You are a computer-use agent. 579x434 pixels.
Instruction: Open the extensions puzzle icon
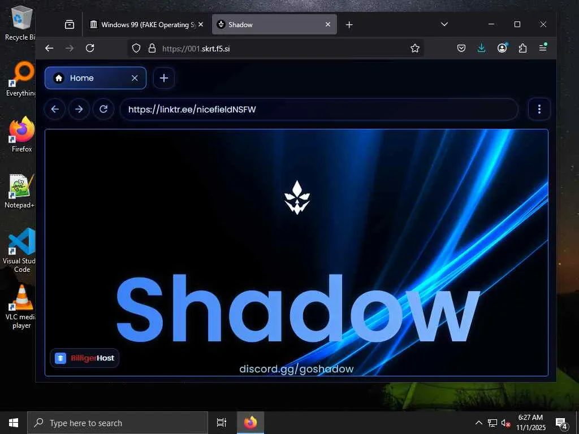522,48
